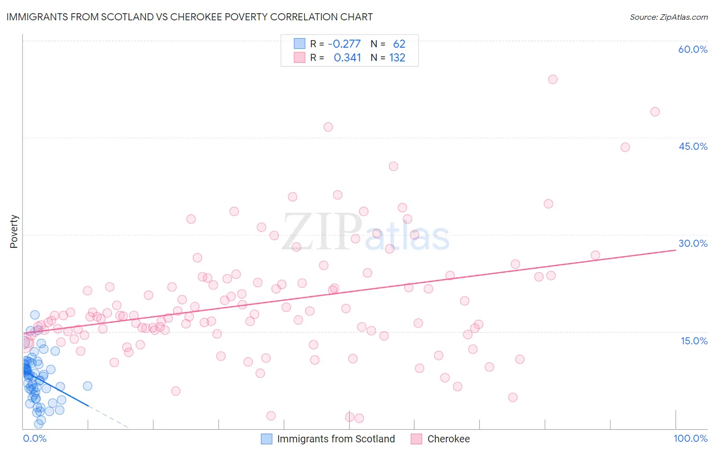Click the pink trend line's right end

pos(675,250)
